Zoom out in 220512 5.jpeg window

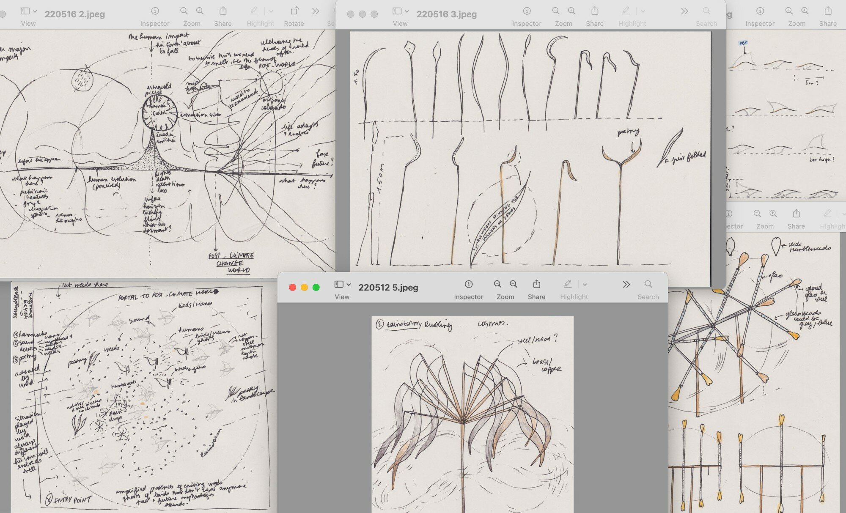coord(497,285)
